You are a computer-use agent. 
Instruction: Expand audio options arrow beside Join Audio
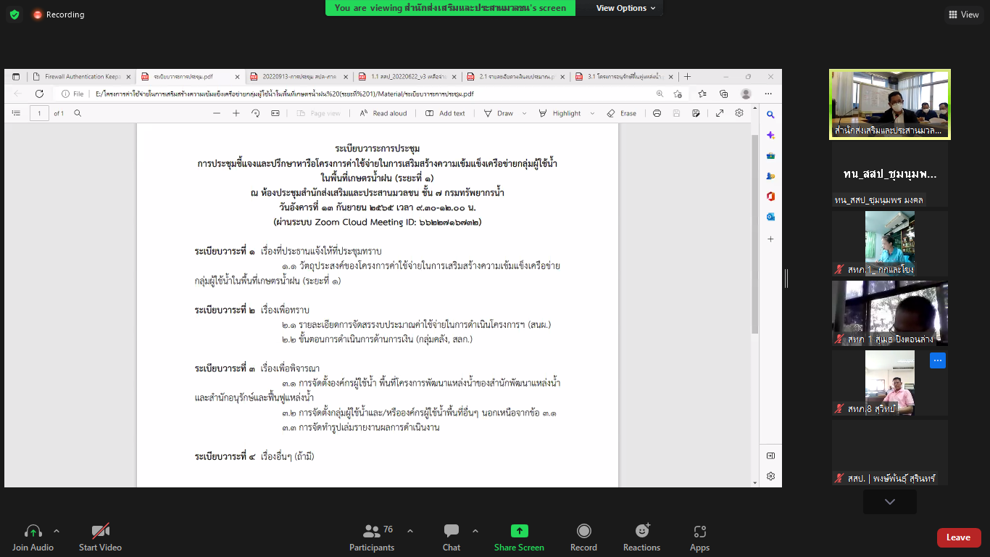(57, 531)
